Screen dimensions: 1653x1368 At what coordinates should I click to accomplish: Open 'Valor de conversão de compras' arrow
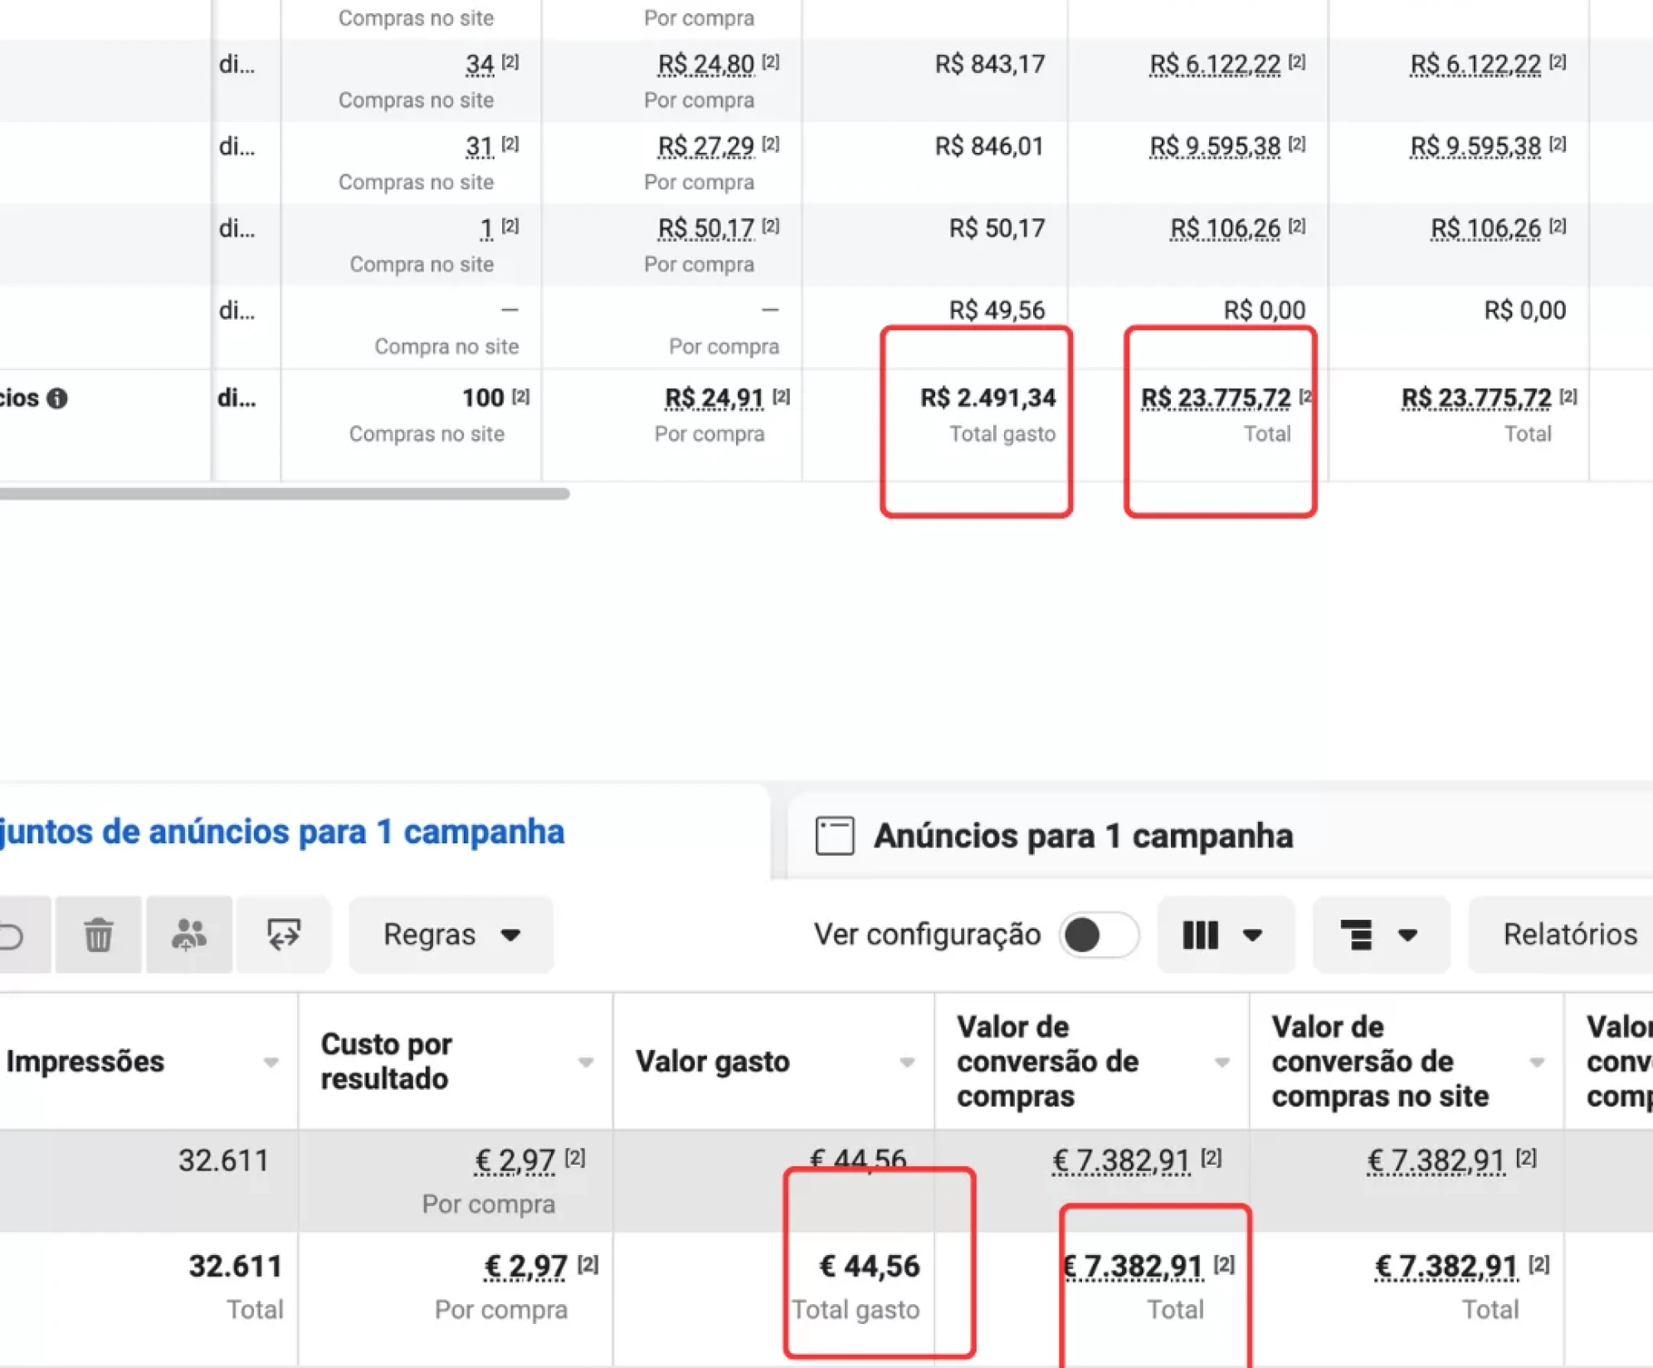pyautogui.click(x=1221, y=1063)
